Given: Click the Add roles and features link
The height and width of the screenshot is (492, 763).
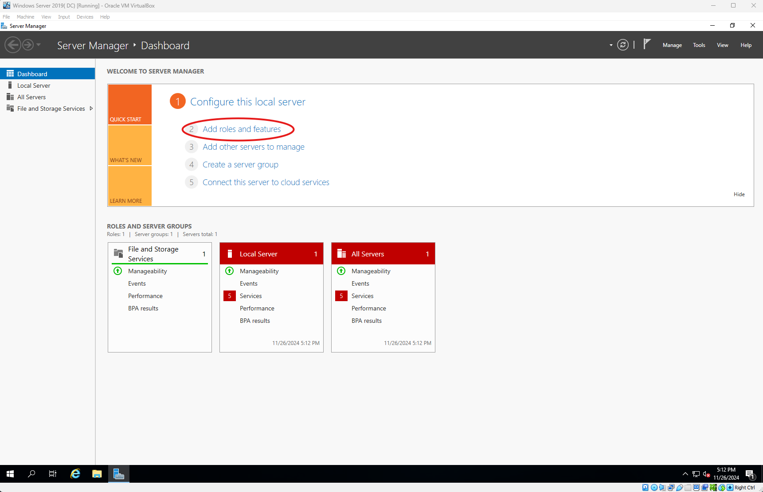Looking at the screenshot, I should click(242, 129).
